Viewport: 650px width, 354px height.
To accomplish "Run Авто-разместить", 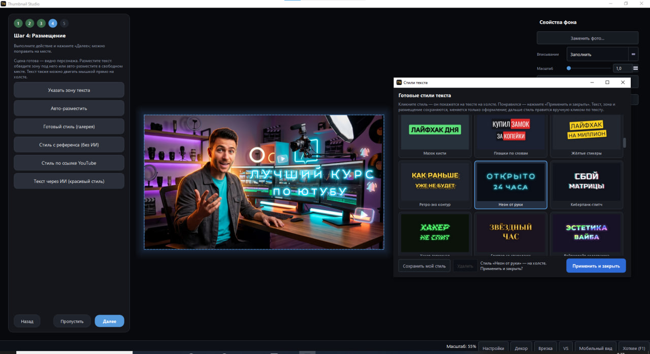I will [x=69, y=108].
